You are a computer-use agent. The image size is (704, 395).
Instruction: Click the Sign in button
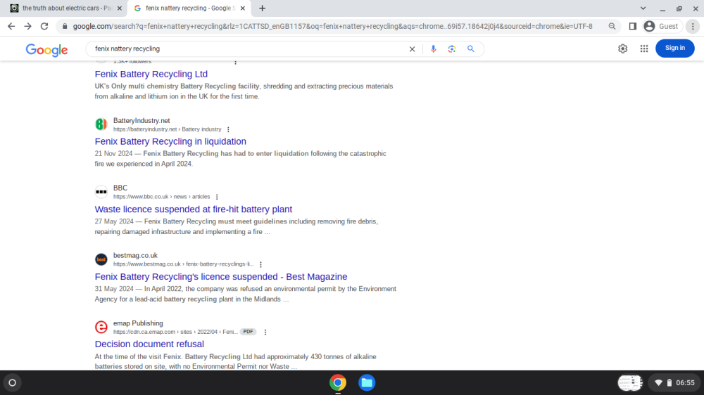(675, 48)
